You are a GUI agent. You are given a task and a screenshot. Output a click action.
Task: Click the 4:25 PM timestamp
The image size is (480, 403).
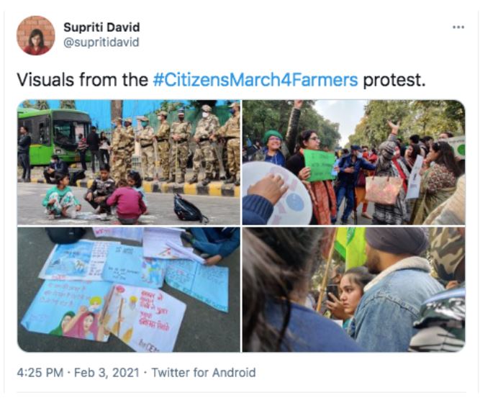pyautogui.click(x=40, y=373)
